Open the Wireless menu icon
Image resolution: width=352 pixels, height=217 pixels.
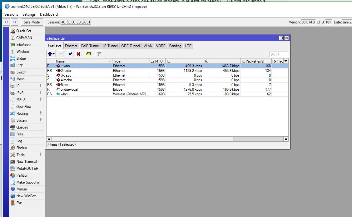click(12, 52)
